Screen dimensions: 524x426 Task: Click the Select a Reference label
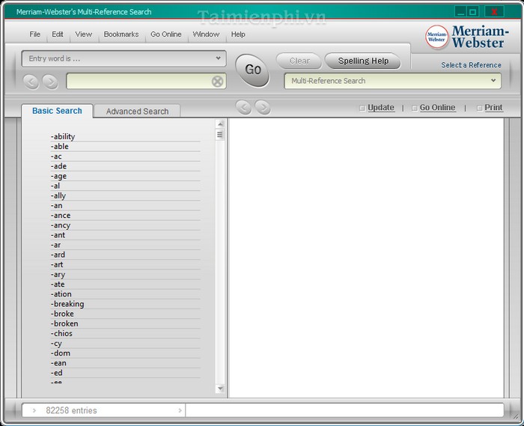point(471,65)
